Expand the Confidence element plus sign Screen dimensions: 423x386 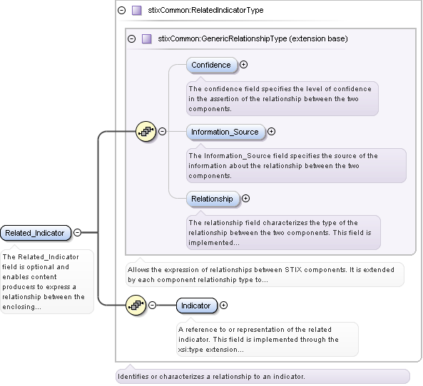[x=244, y=65]
